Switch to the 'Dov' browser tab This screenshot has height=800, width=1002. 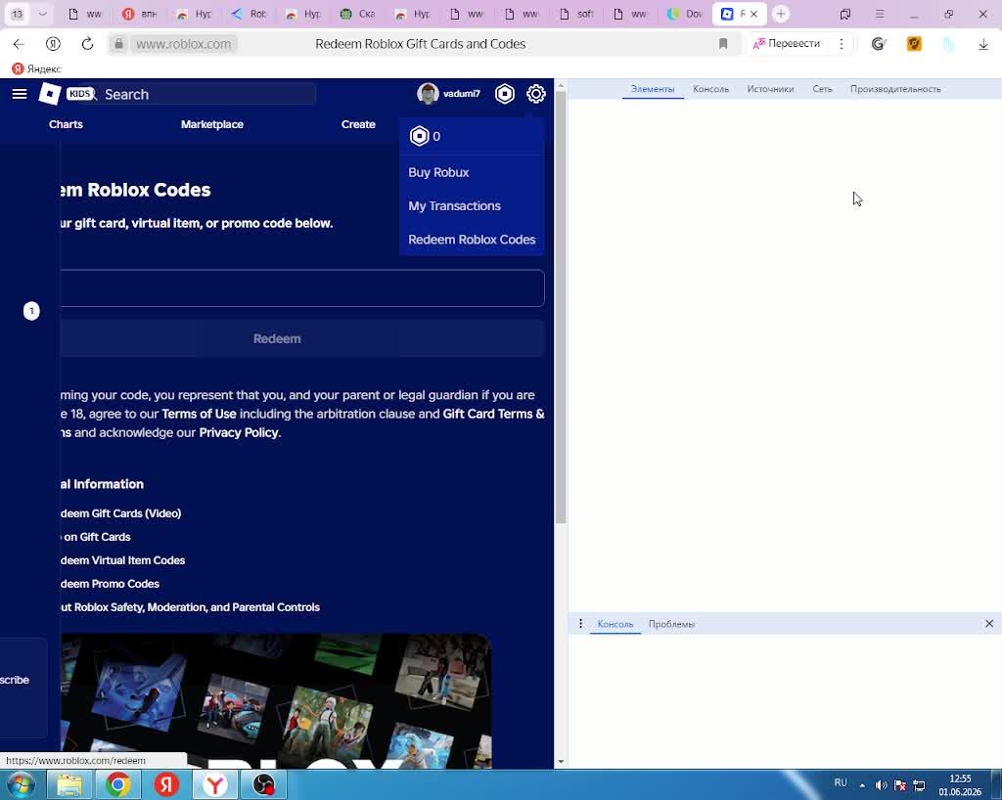point(686,14)
